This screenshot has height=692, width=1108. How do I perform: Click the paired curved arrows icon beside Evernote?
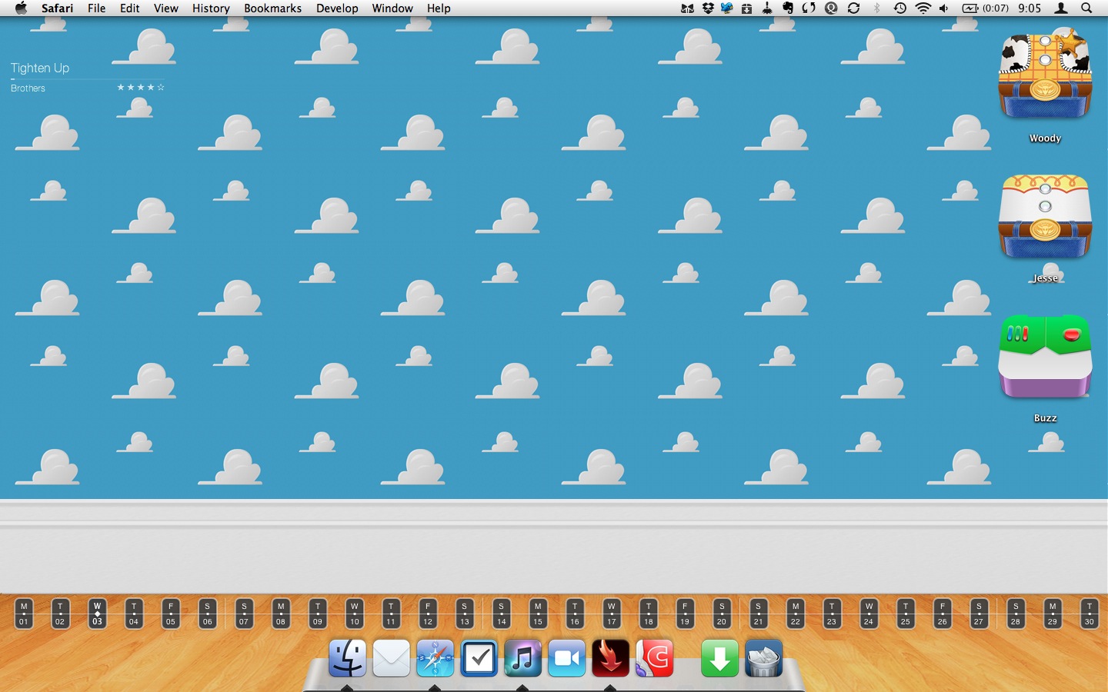tap(809, 8)
